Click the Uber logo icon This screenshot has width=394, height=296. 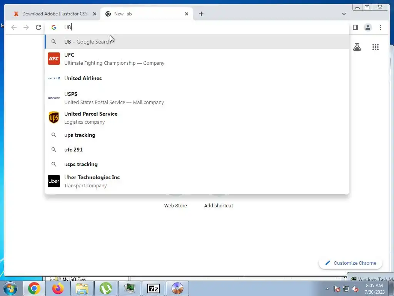click(x=54, y=181)
